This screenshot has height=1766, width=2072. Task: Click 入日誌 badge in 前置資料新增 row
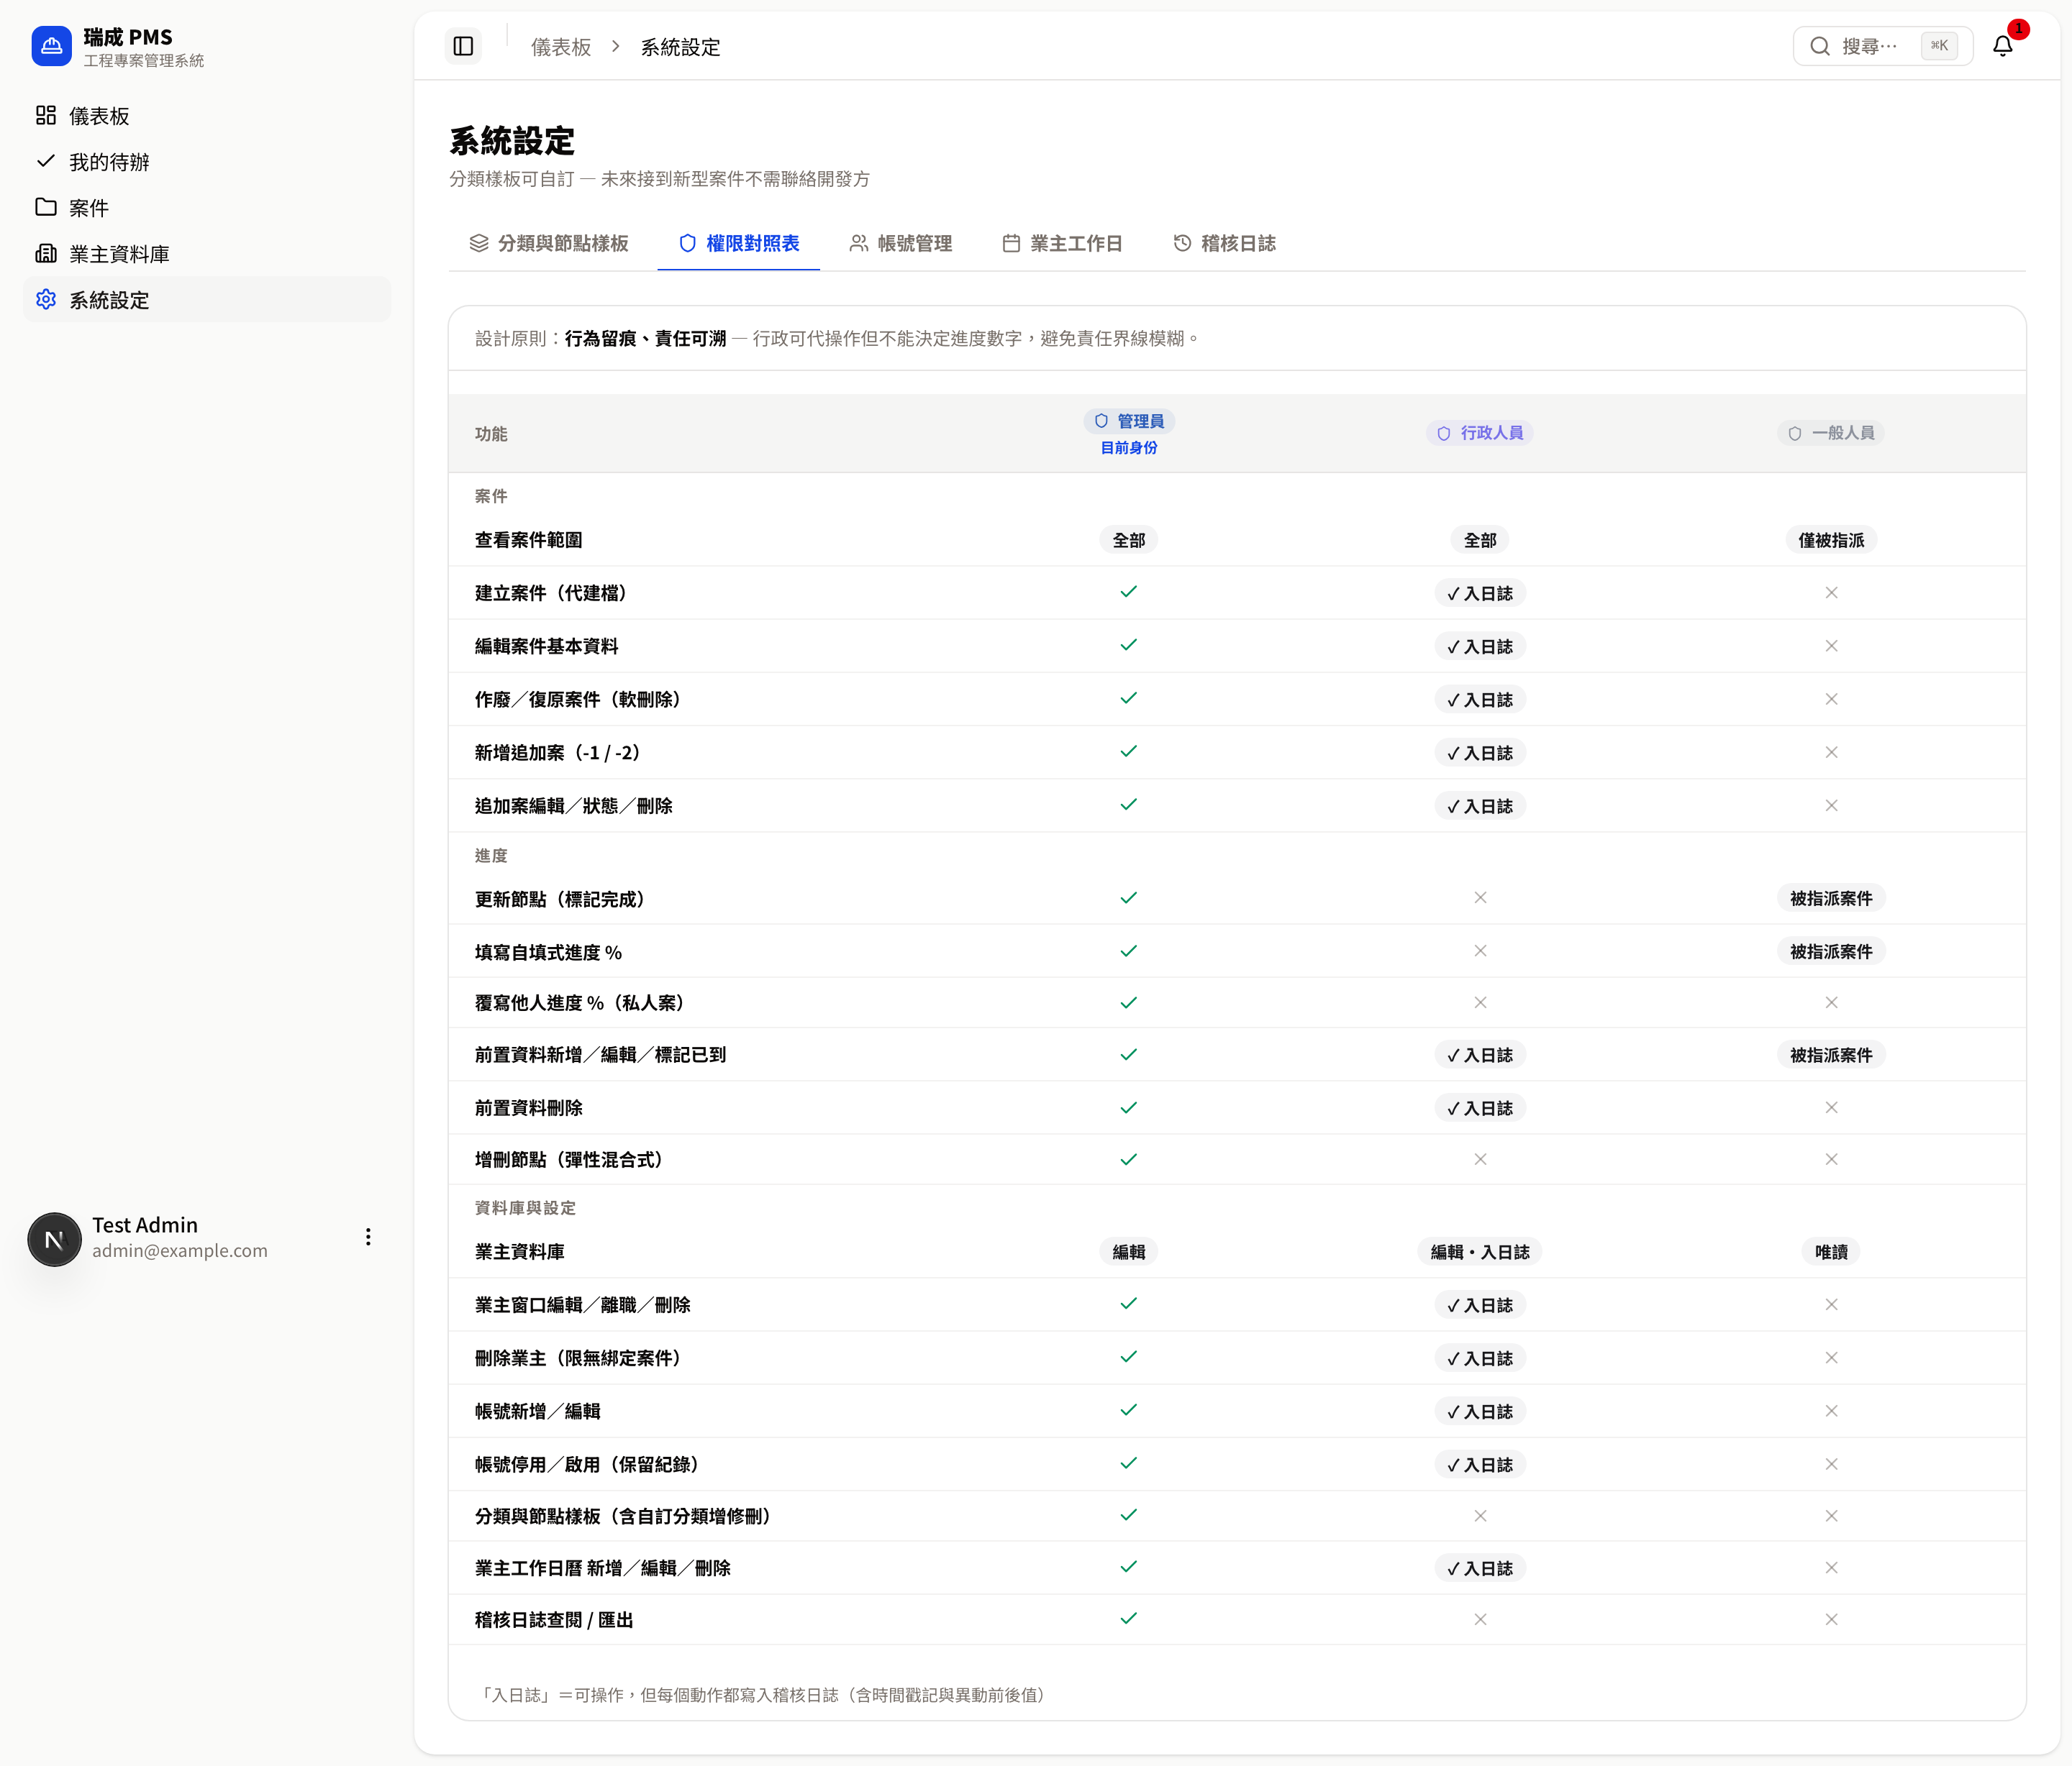click(1480, 1054)
